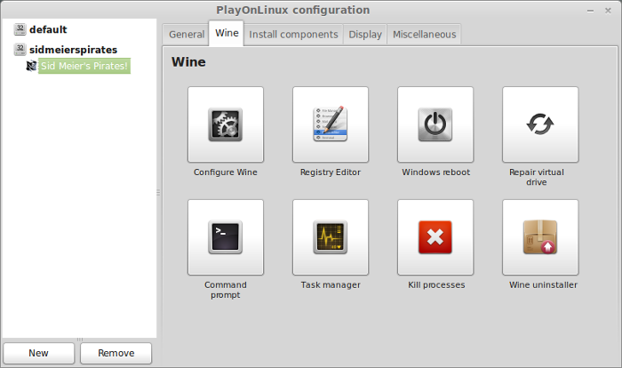Select the Wine tab
Screen dimensions: 622x368
227,34
